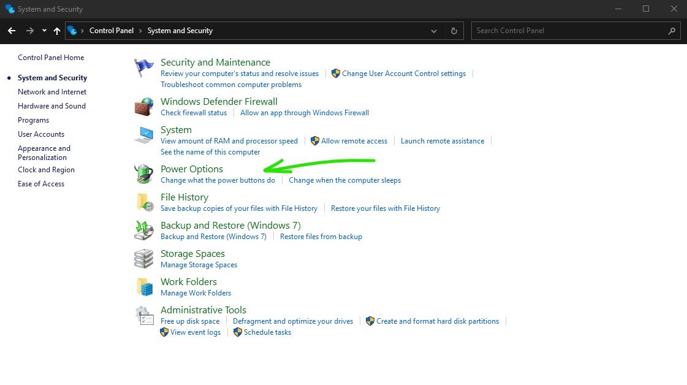Open Security and Maintenance heading

(x=215, y=63)
